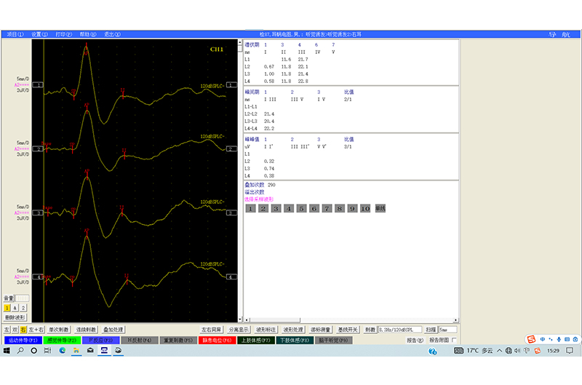Open File Explorer from the taskbar

(x=76, y=351)
